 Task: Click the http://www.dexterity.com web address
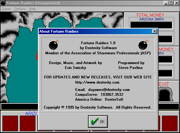click(97, 82)
